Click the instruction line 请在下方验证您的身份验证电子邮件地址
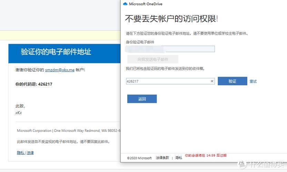 [x=187, y=33]
